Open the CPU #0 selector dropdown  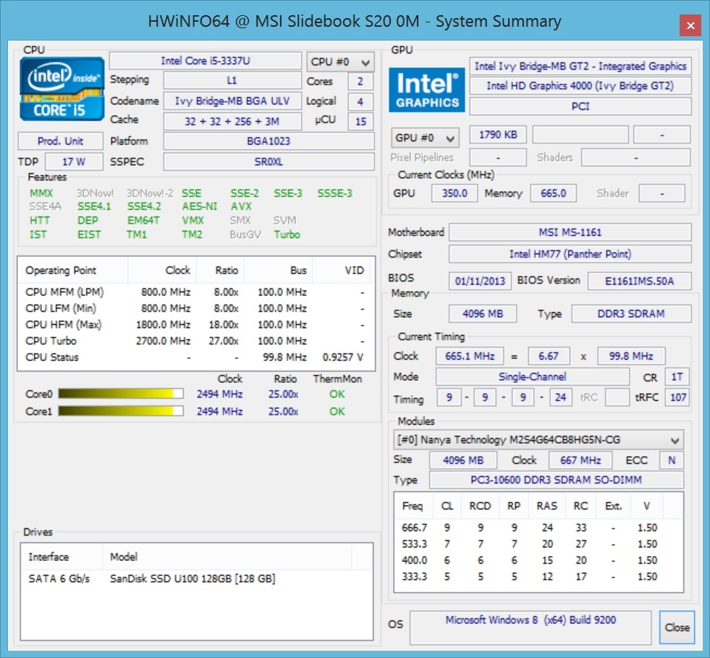click(340, 62)
